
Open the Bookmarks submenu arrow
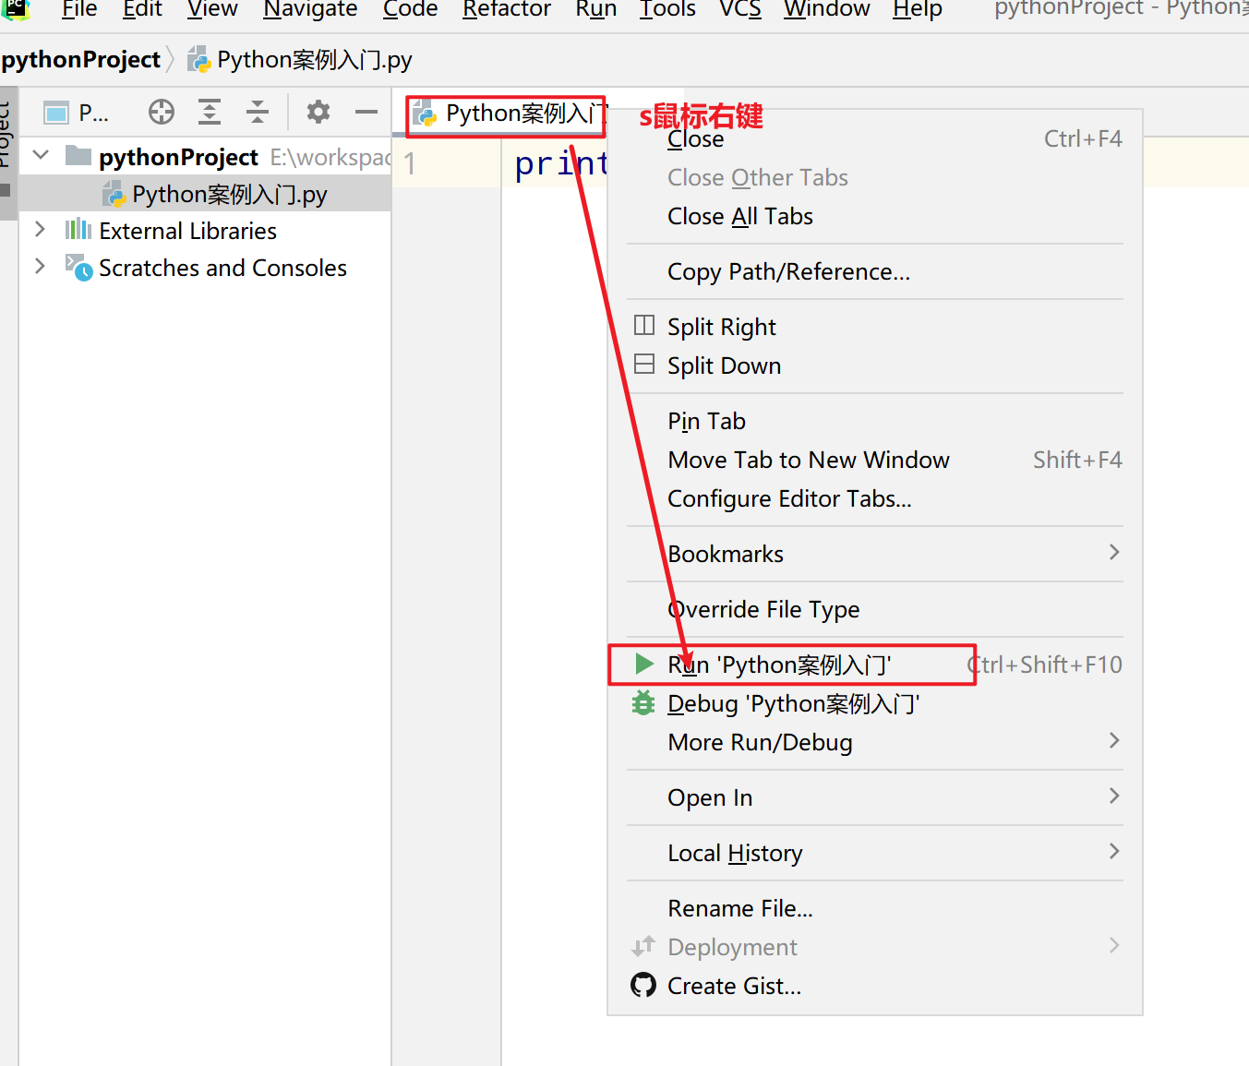[1113, 553]
